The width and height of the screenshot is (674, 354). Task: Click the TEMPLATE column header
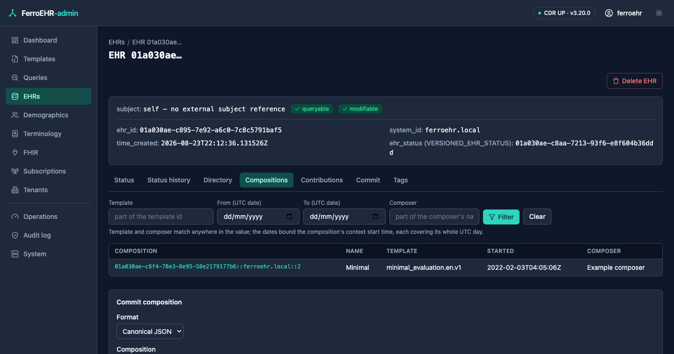(x=402, y=251)
